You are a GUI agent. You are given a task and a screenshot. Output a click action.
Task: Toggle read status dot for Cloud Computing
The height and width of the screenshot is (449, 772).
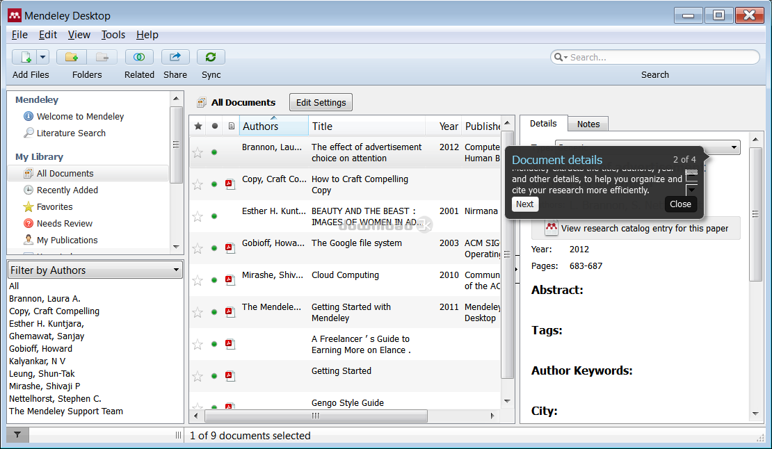(x=214, y=280)
